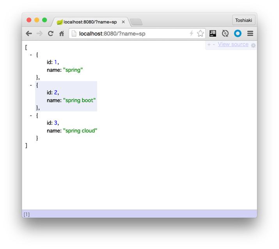
Task: Collapse the object with id 2
Action: (x=31, y=85)
